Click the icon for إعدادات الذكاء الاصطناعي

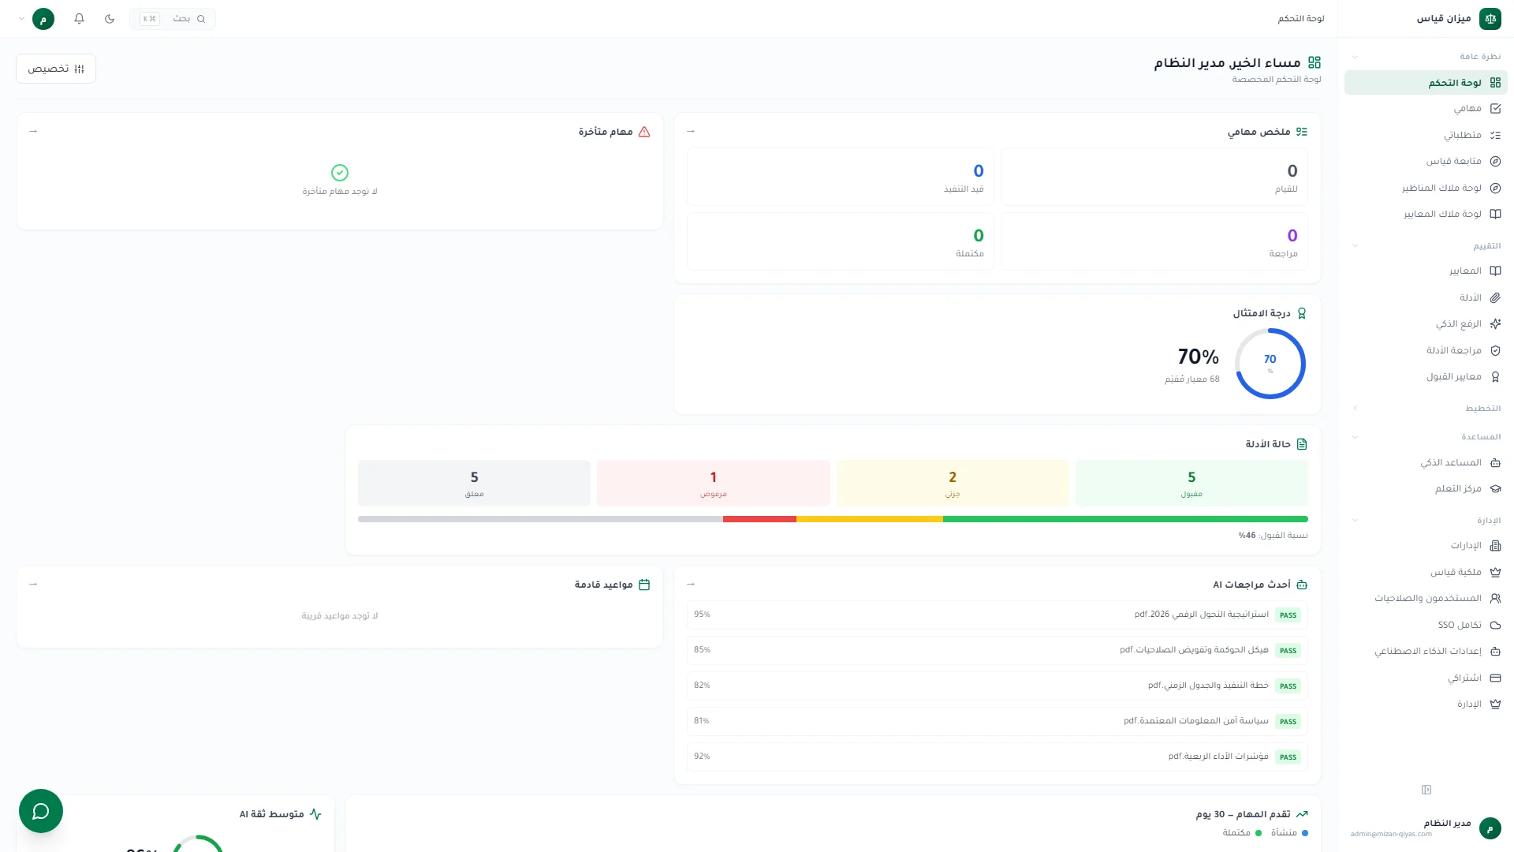tap(1495, 651)
